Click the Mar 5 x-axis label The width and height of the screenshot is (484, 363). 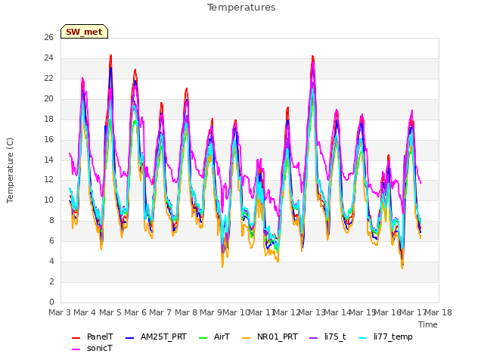[x=110, y=312]
